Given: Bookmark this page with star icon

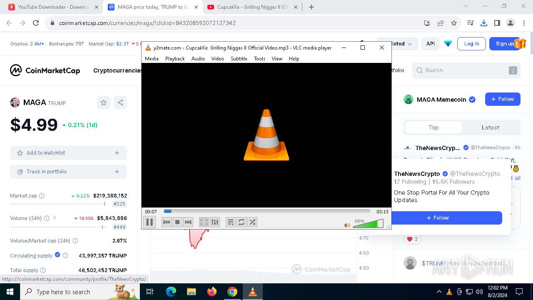Looking at the screenshot, I should (x=454, y=23).
